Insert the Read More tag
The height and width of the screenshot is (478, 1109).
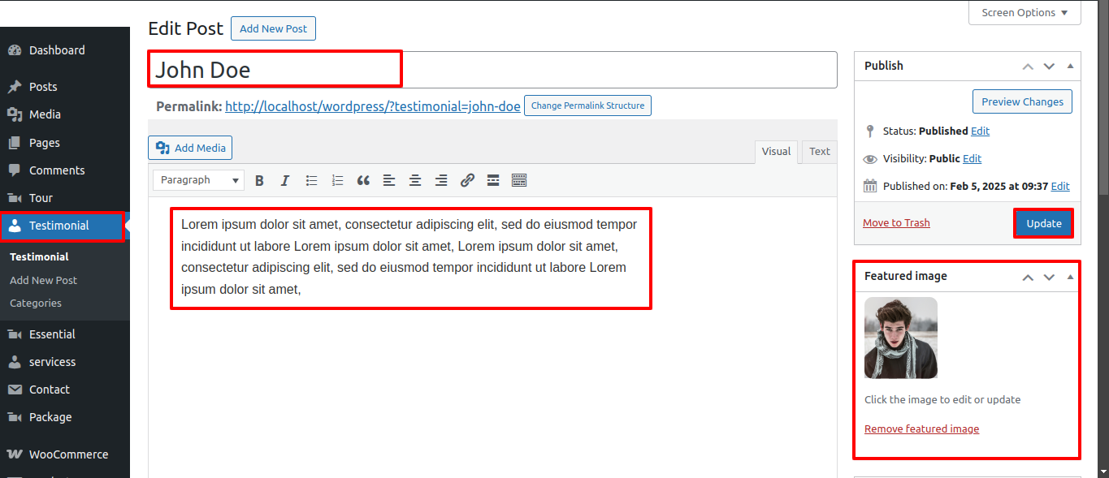coord(493,180)
